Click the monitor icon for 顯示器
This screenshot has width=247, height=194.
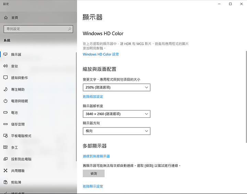tap(5, 54)
